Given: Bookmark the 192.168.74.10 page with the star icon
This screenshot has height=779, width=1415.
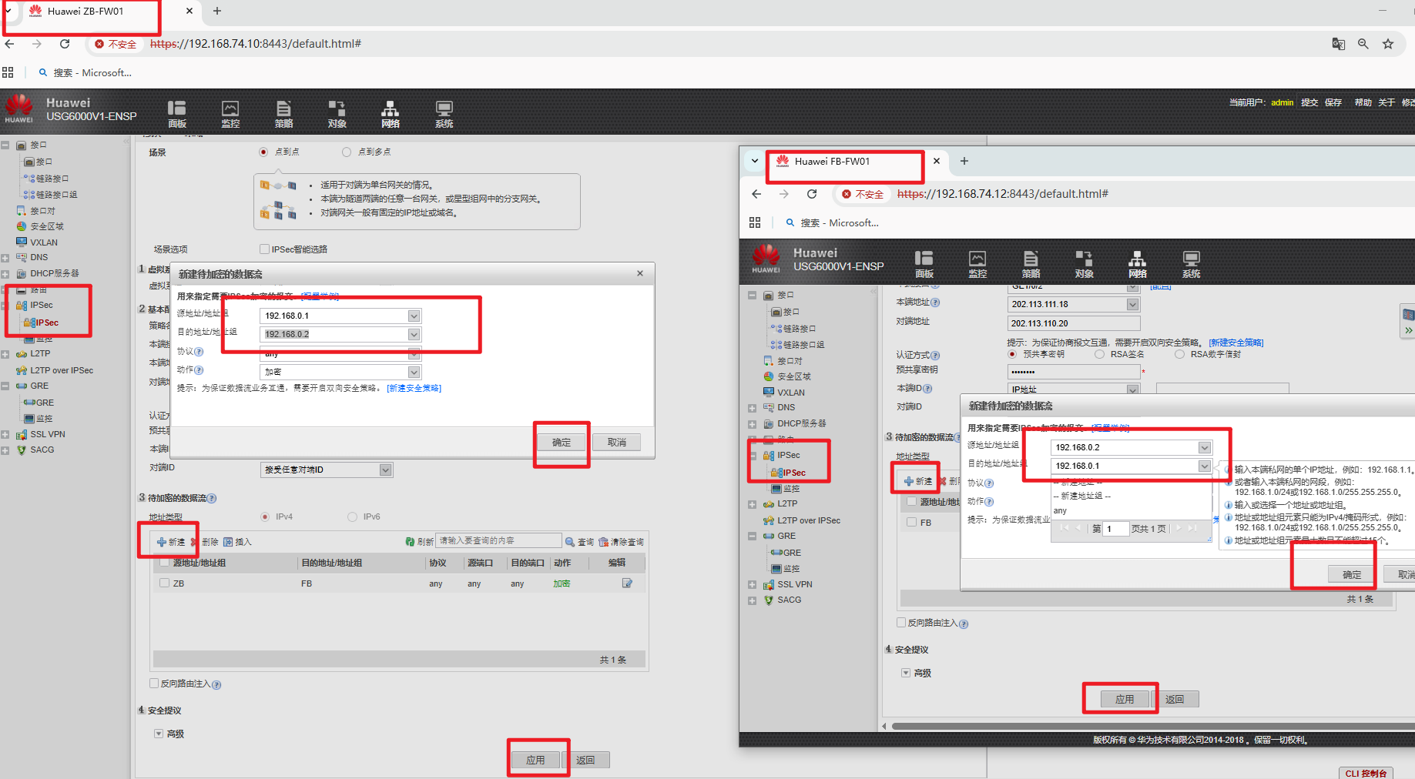Looking at the screenshot, I should [x=1388, y=44].
